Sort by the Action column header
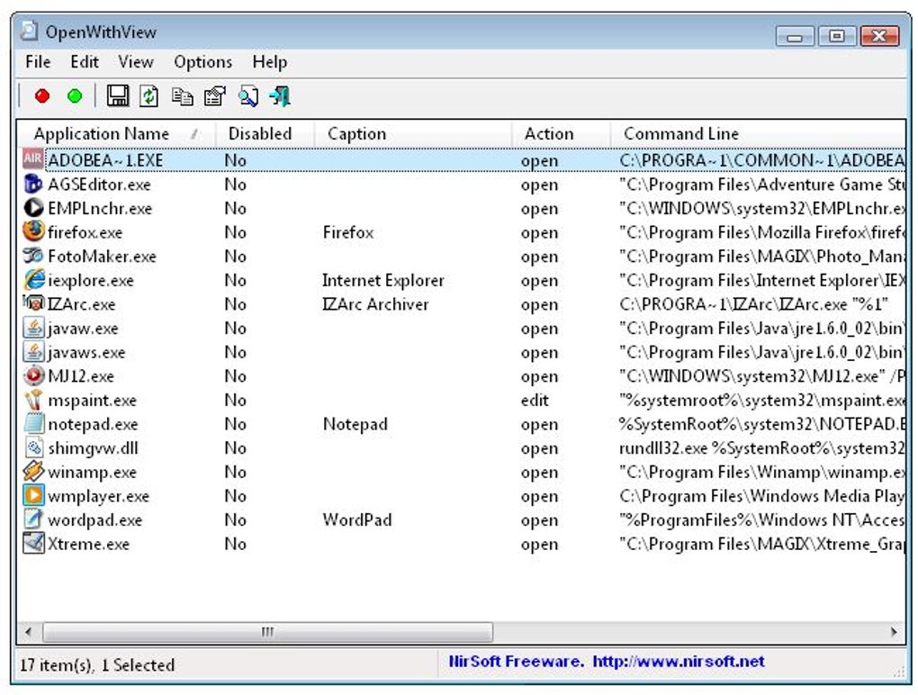Viewport: 918px width, 695px height. tap(561, 134)
